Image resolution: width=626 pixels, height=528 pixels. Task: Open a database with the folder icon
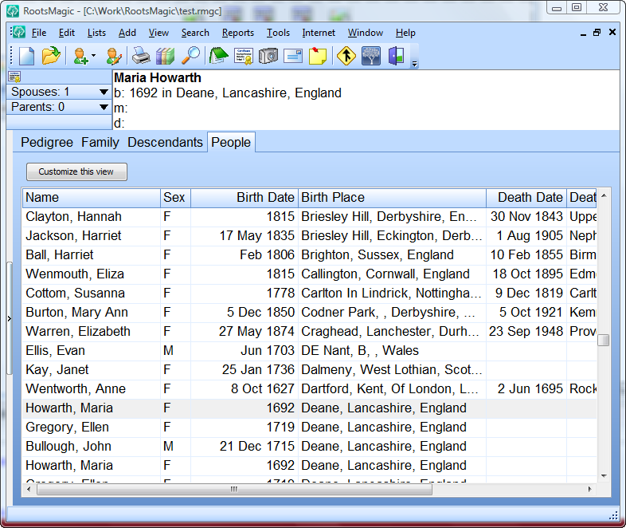pos(51,56)
